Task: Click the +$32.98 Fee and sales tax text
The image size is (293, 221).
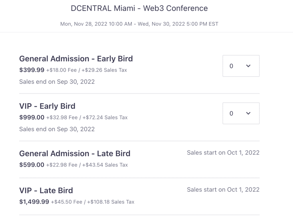Action: (x=87, y=117)
